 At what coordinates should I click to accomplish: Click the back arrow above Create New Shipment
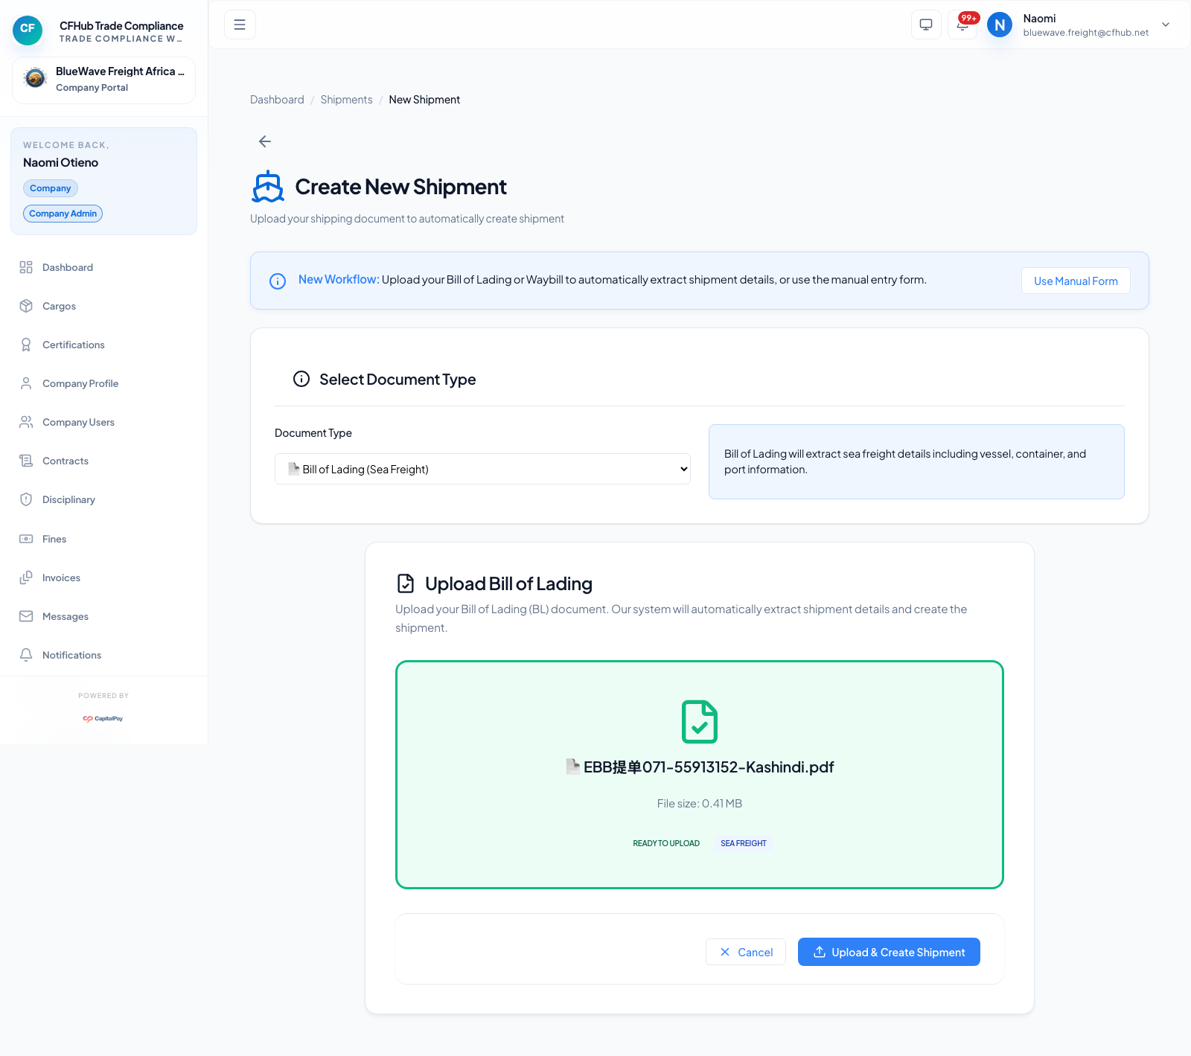coord(264,141)
